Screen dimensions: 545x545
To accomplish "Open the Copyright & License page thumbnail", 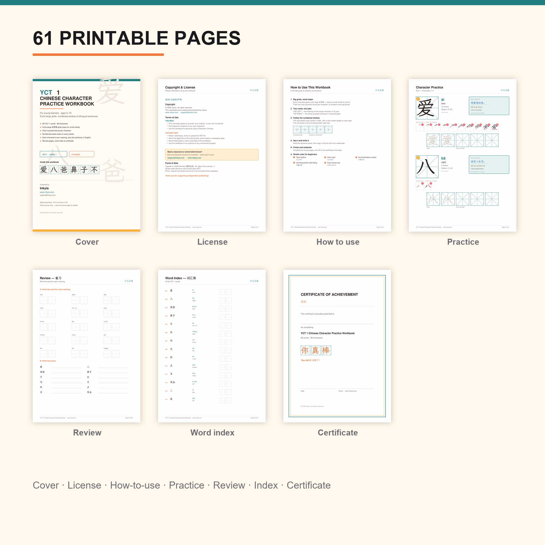I will click(211, 155).
